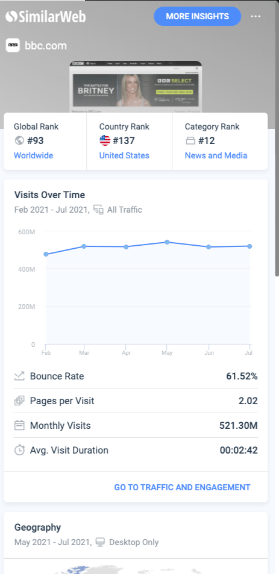279x574 pixels.
Task: Open the News and Media category link
Action: (x=216, y=155)
